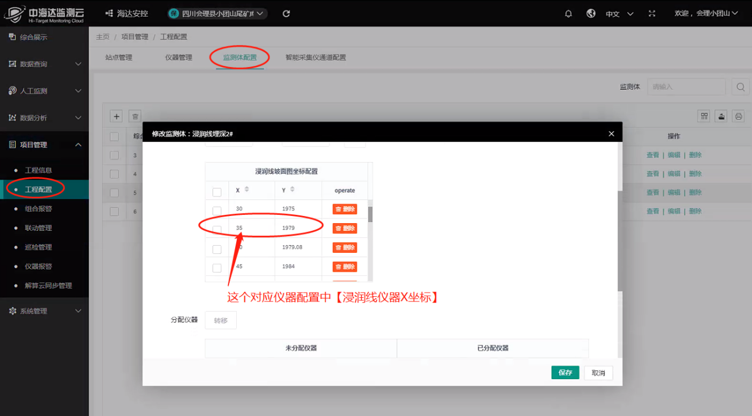Expand the 中文 language dropdown
The width and height of the screenshot is (752, 416).
(619, 14)
